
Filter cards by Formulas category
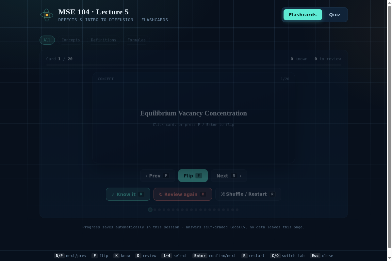click(x=137, y=40)
